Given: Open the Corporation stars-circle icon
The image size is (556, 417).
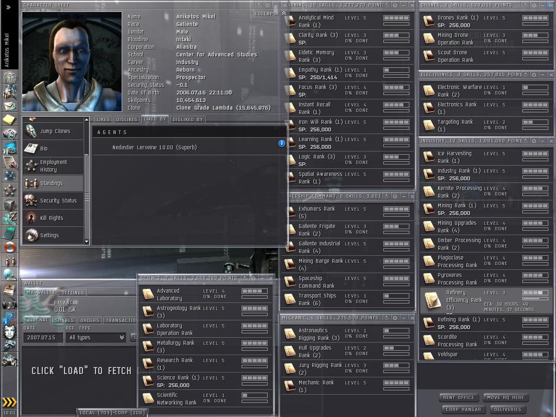Looking at the screenshot, I should pyautogui.click(x=10, y=190).
